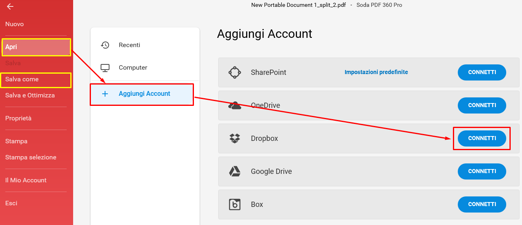Click CONNETTI for Dropbox

click(x=482, y=138)
